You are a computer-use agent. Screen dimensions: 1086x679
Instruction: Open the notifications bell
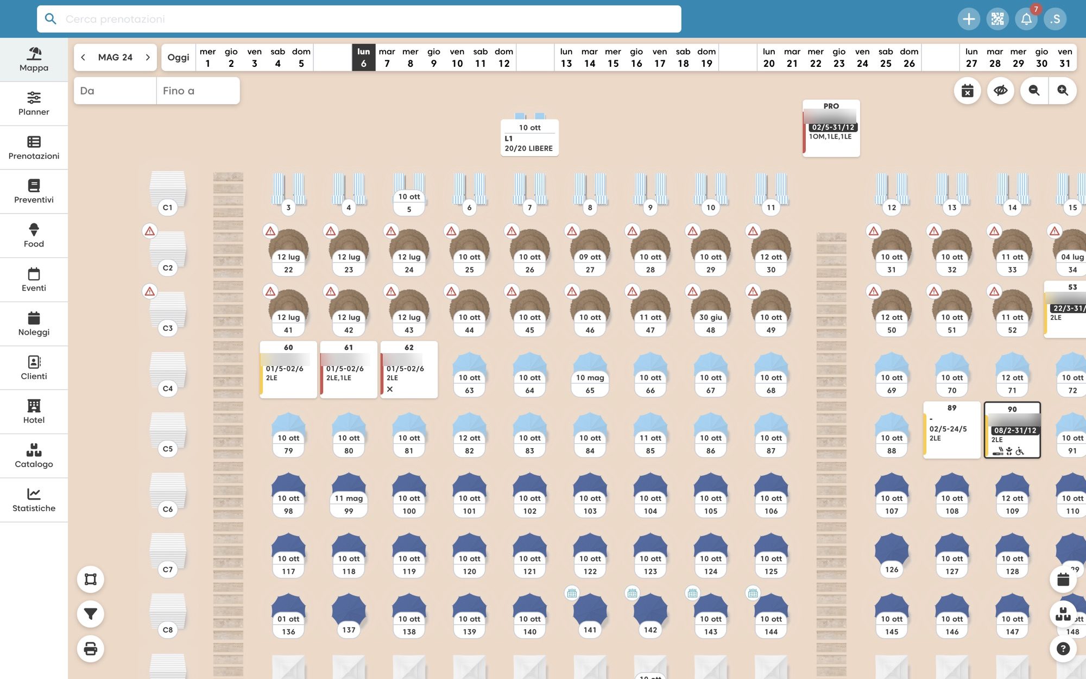1026,19
